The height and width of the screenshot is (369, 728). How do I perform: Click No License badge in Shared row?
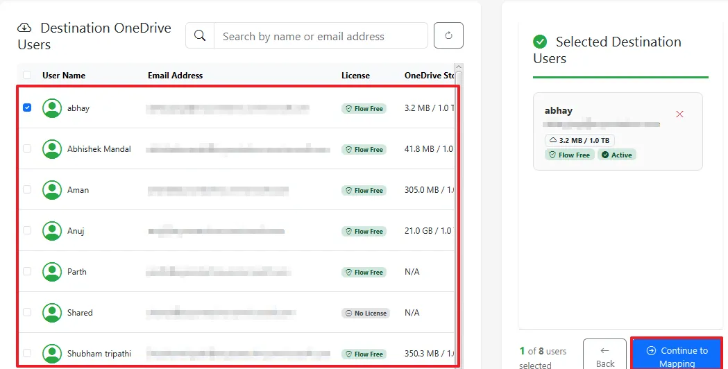(x=366, y=314)
